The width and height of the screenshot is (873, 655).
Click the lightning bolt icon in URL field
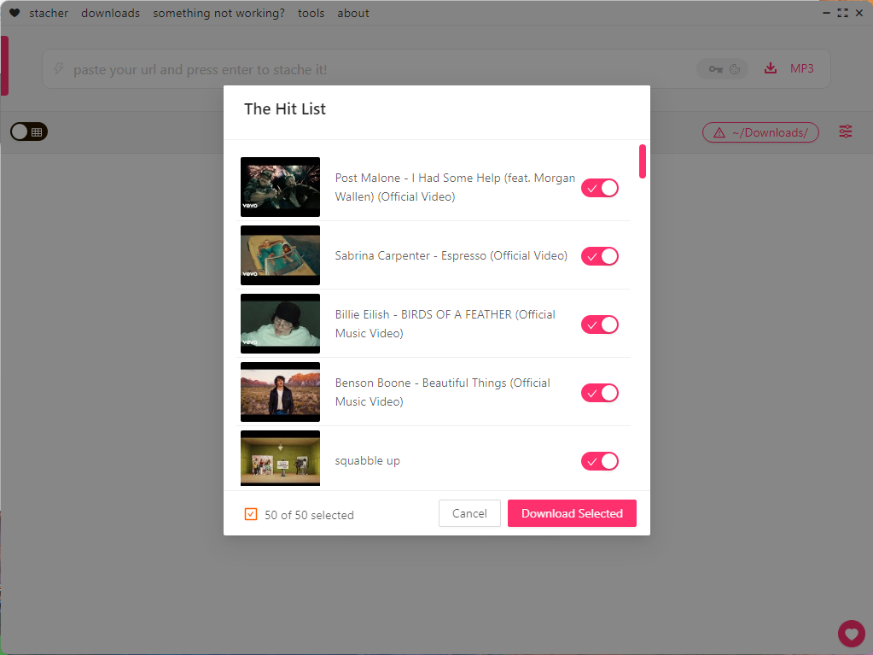pos(59,69)
